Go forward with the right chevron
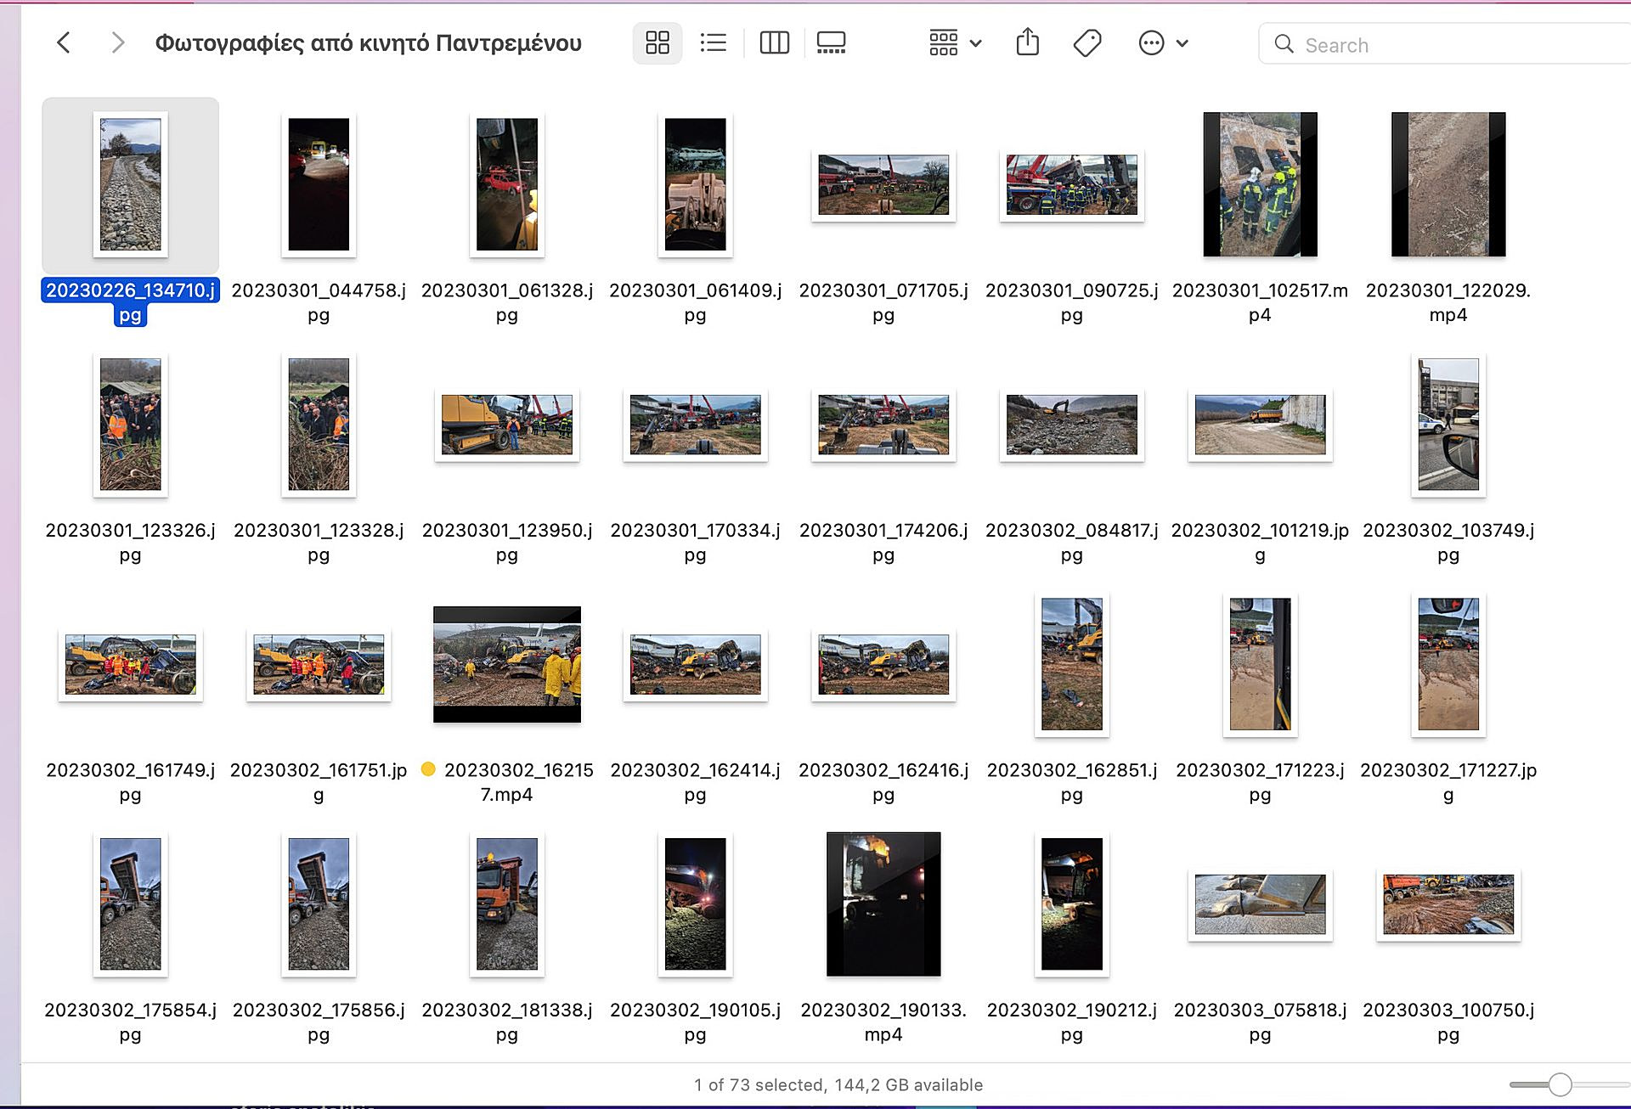This screenshot has width=1631, height=1109. 117,42
